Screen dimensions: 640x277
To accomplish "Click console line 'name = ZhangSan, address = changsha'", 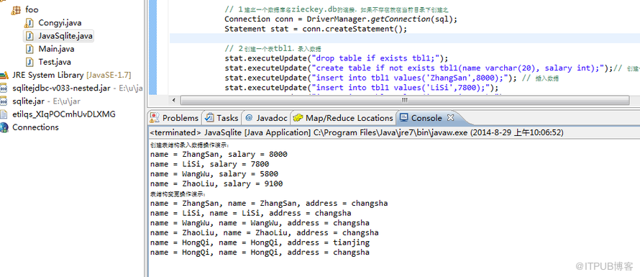I will 269,204.
